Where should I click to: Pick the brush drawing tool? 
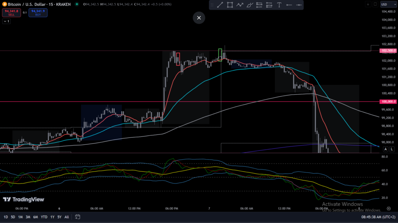point(250,5)
